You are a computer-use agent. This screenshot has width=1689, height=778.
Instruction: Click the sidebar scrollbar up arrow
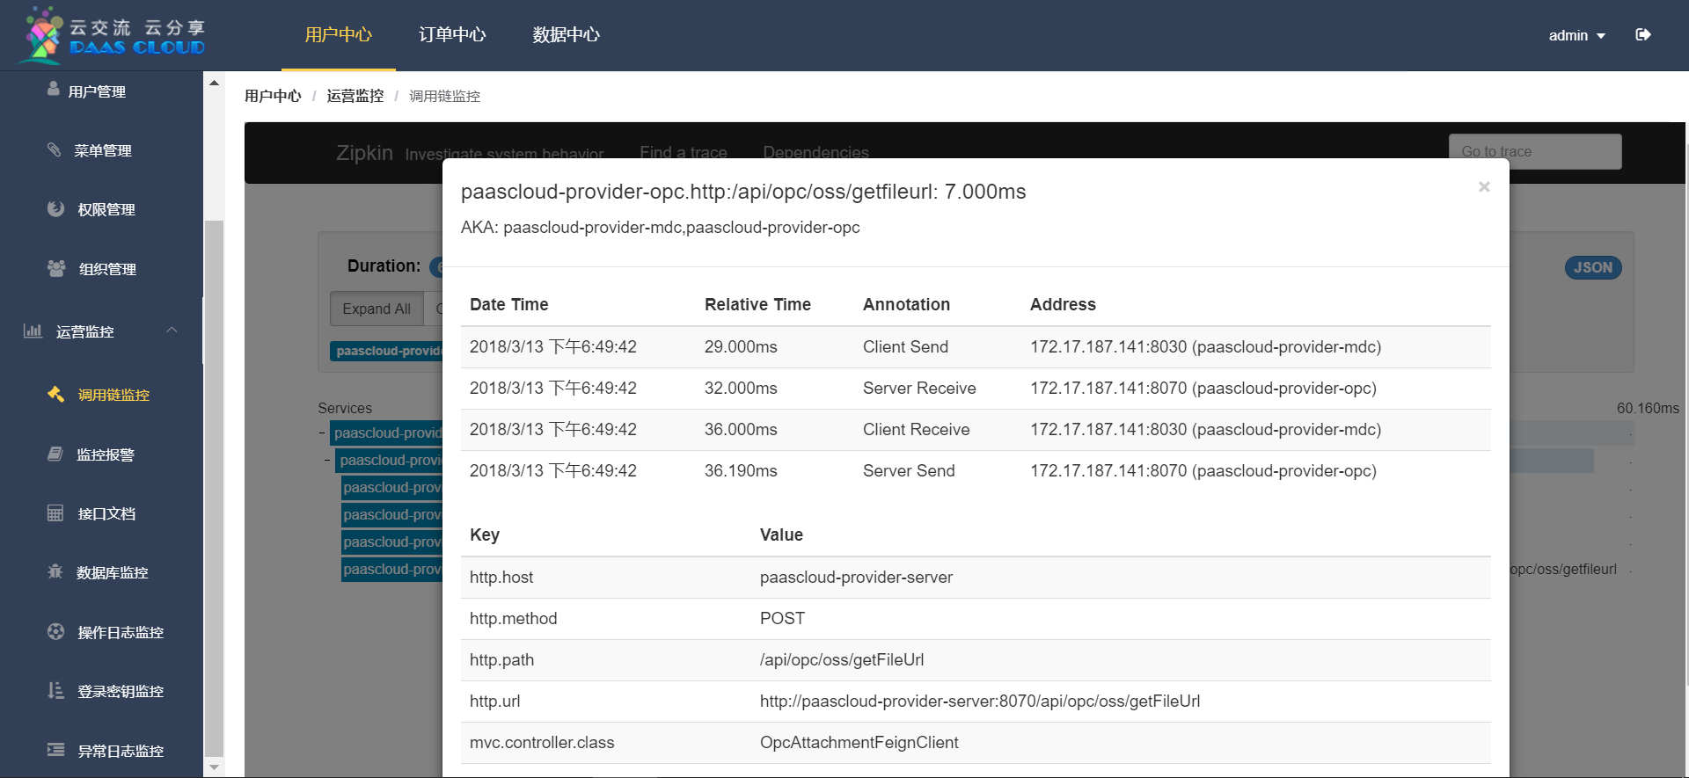tap(214, 83)
